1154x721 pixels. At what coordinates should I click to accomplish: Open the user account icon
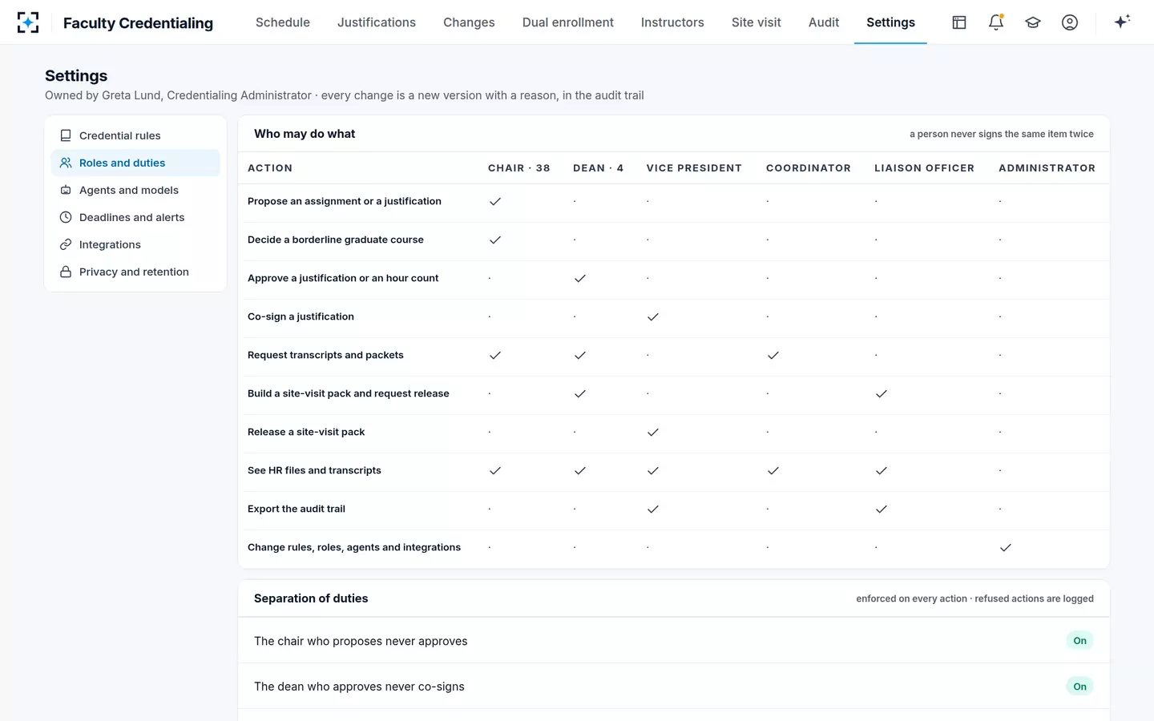[1070, 22]
